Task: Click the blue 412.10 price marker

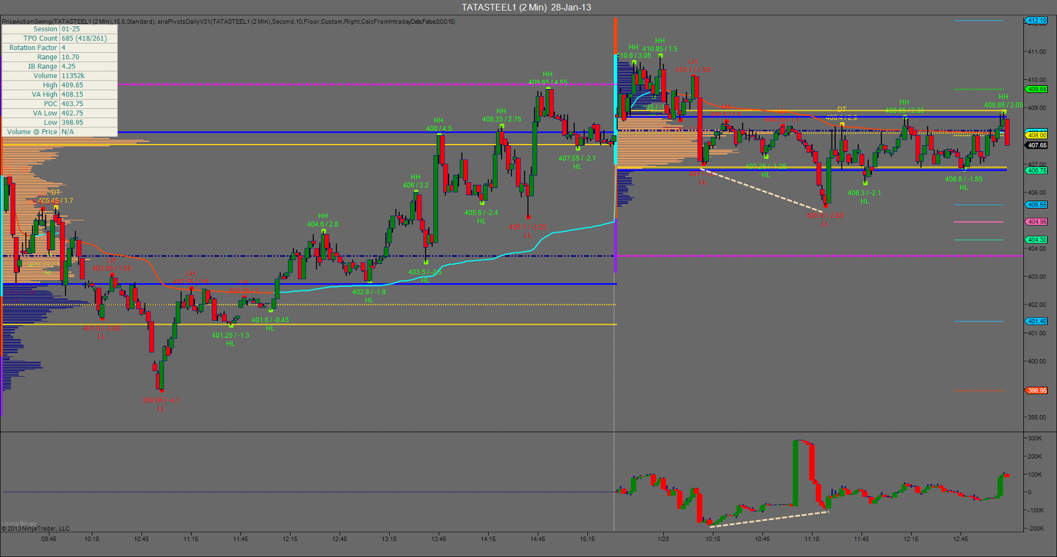Action: tap(1037, 20)
